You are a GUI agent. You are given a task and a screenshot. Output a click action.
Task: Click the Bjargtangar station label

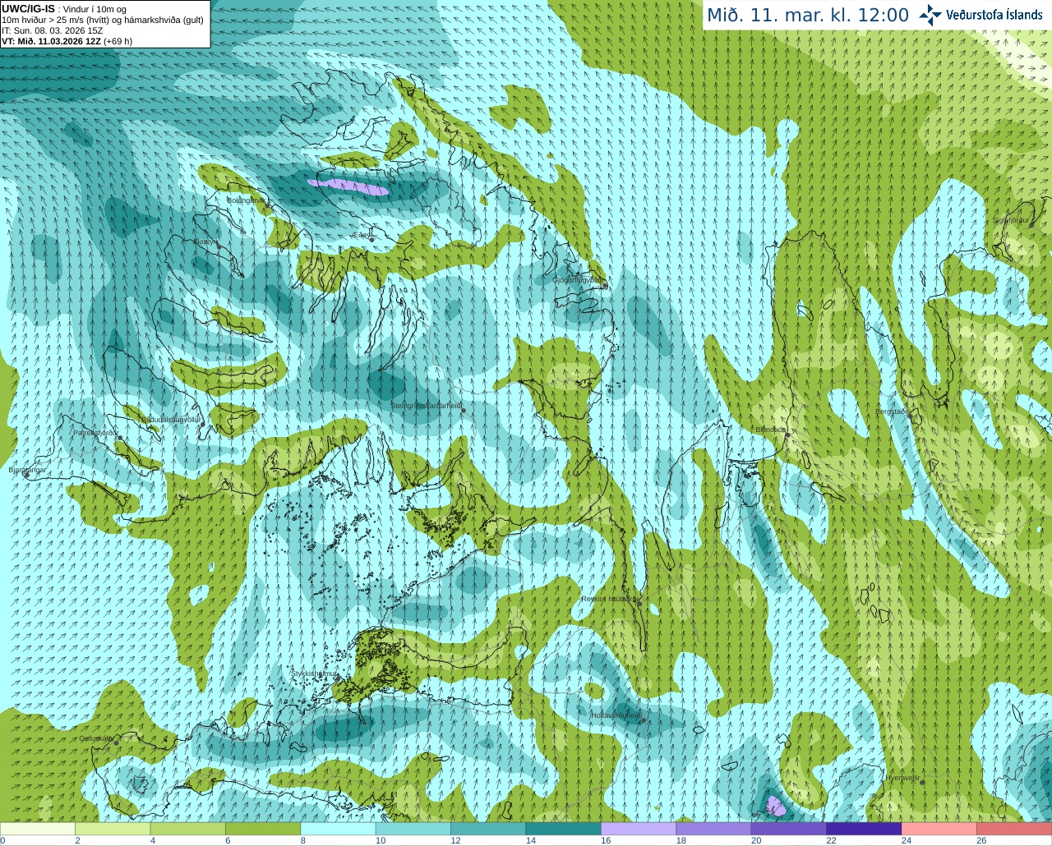tap(27, 470)
